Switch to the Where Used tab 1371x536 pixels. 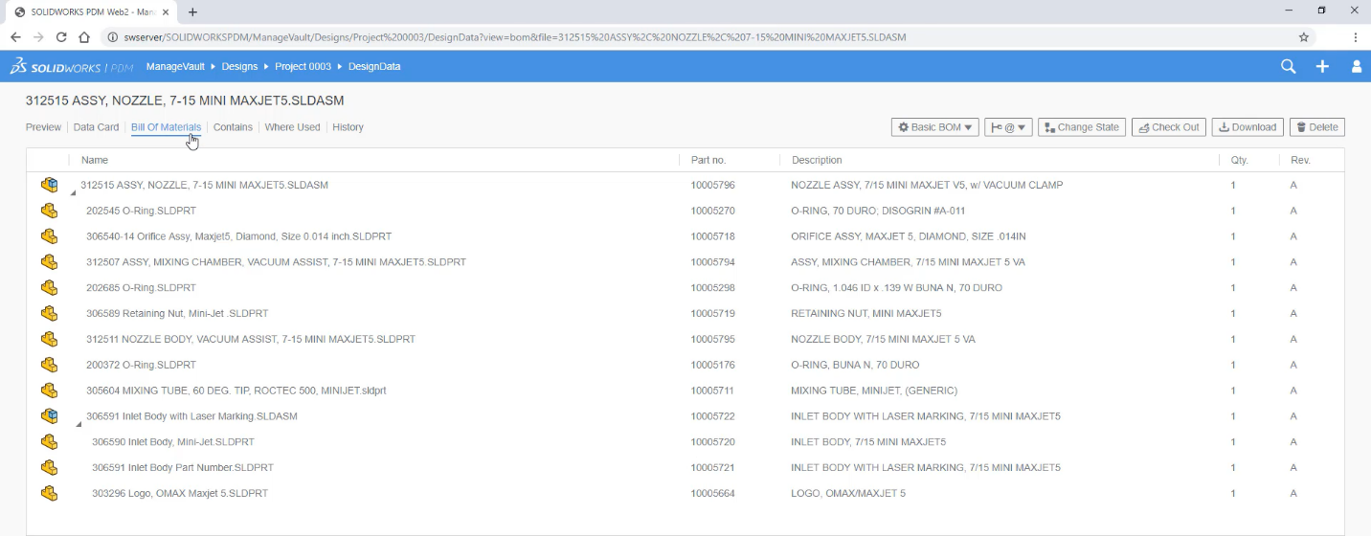[x=292, y=127]
